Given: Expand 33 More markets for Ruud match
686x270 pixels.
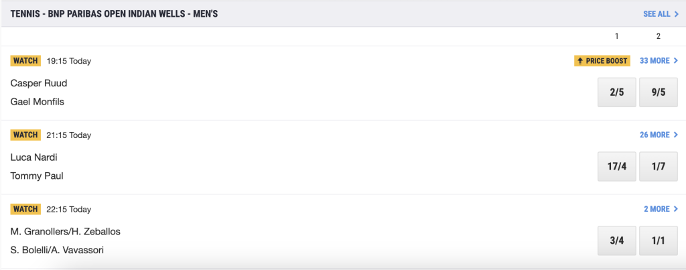Looking at the screenshot, I should coord(659,61).
